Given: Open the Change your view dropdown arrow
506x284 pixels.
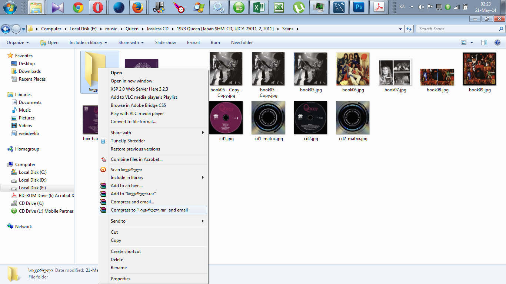Looking at the screenshot, I should coord(472,43).
